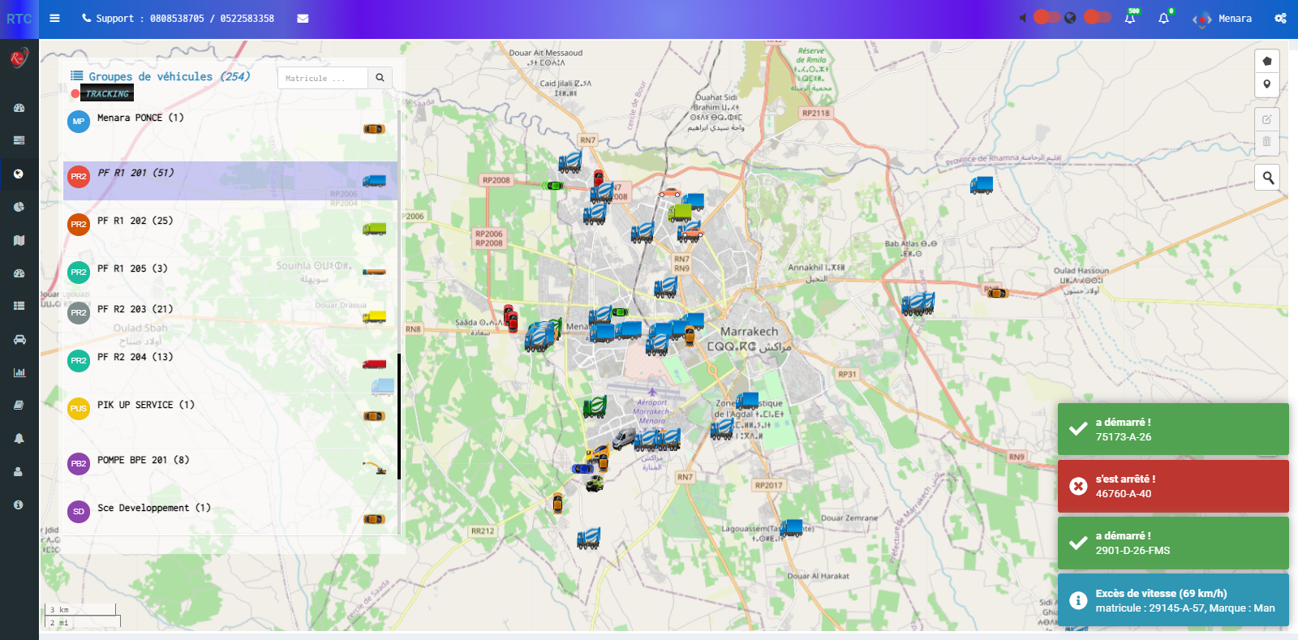The width and height of the screenshot is (1298, 640).
Task: Open the server list sidebar icon
Action: (x=19, y=140)
